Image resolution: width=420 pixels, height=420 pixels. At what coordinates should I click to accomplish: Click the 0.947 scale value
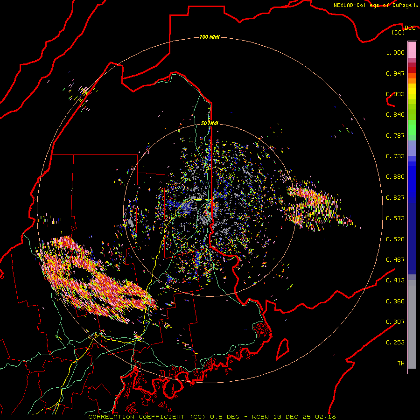395,73
